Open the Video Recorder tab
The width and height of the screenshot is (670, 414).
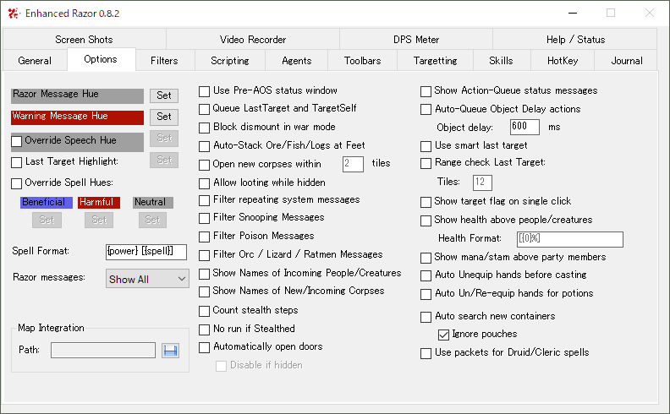252,40
